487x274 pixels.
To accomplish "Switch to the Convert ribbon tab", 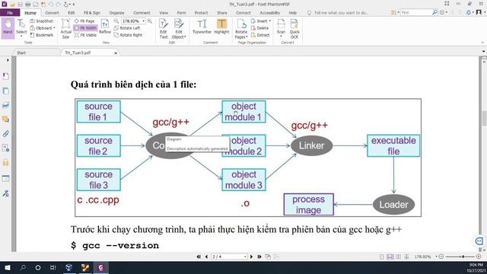I will click(52, 13).
